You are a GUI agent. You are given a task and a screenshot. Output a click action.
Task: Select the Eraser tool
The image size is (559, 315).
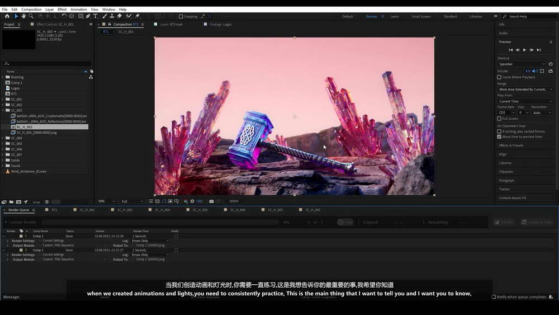coord(120,16)
